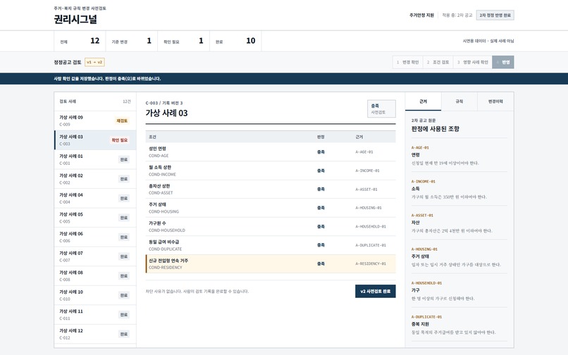Switch to the 근거 tab

423,101
